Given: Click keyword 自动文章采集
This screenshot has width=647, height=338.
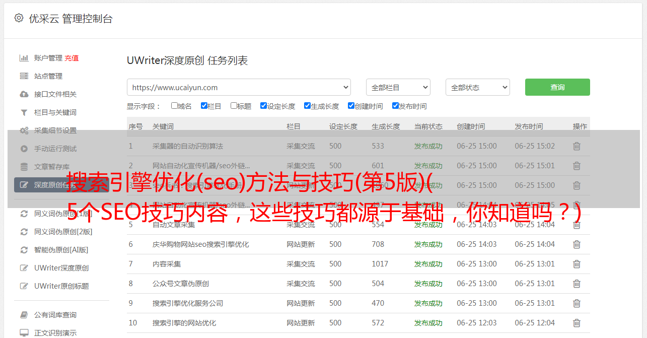Looking at the screenshot, I should coord(174,225).
